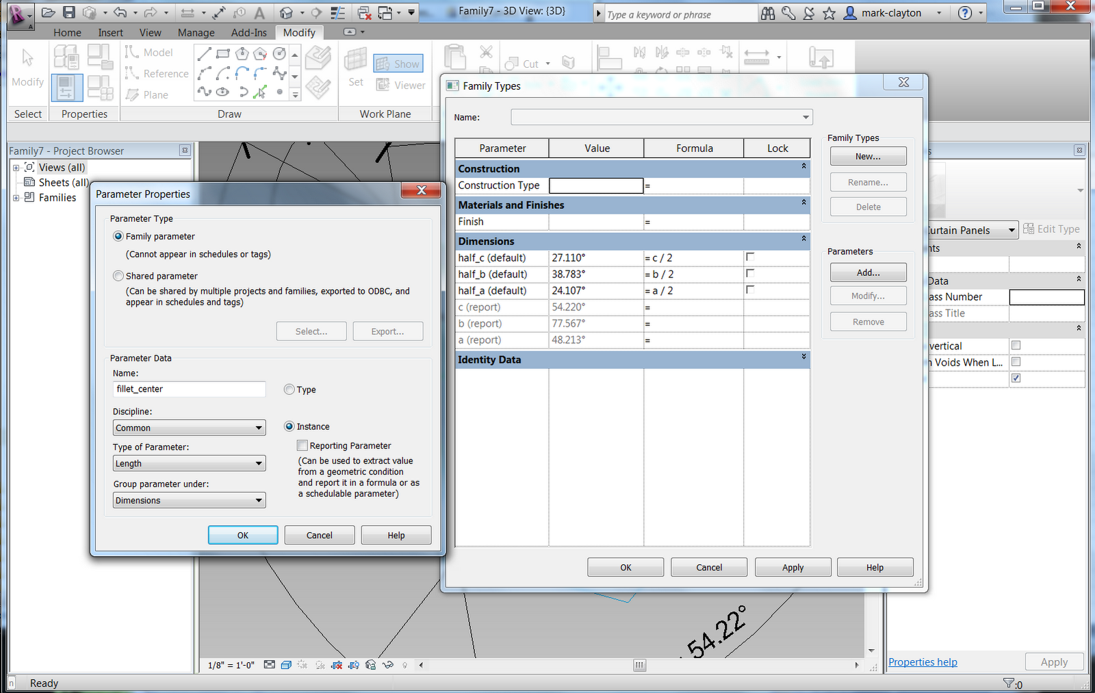Click the parameter Name field containing fillet_center
This screenshot has width=1095, height=693.
click(x=190, y=389)
